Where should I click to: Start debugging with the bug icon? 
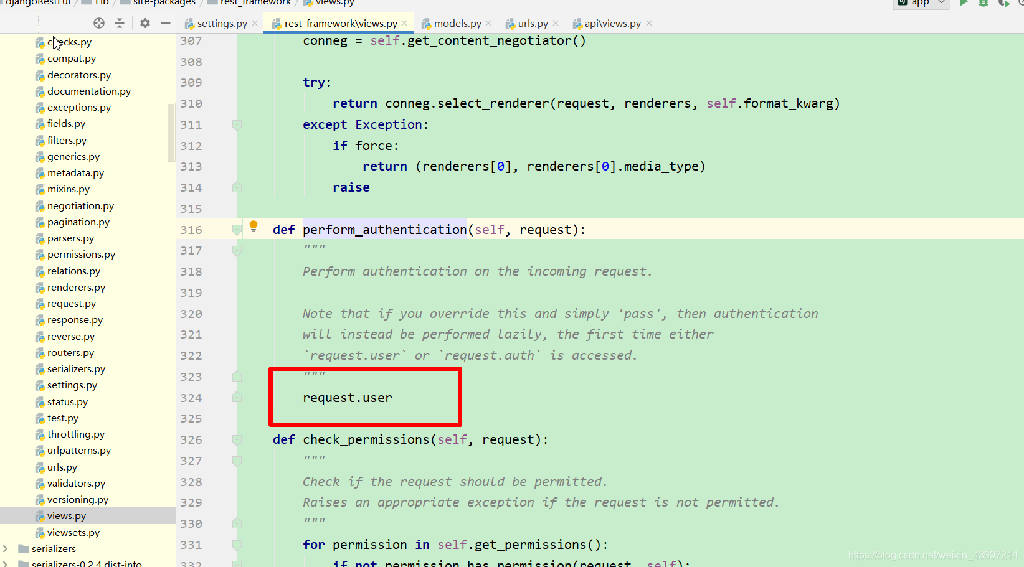point(984,2)
